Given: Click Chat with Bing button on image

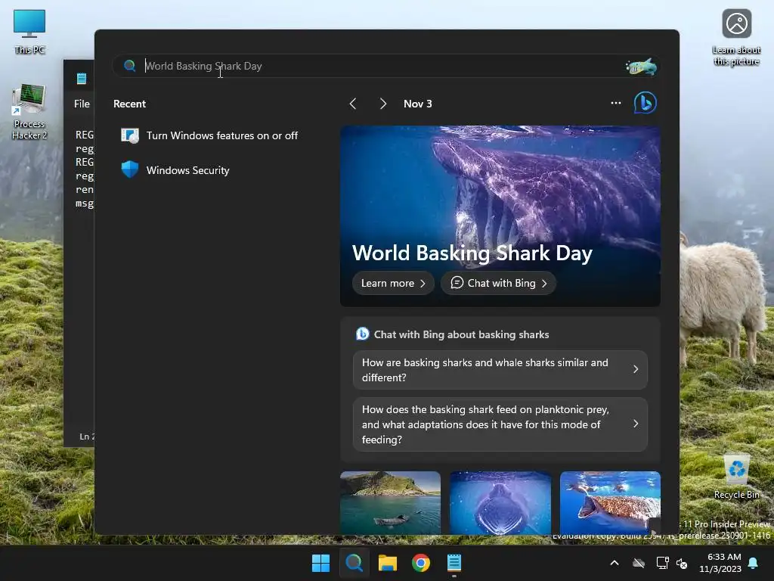Looking at the screenshot, I should click(499, 283).
